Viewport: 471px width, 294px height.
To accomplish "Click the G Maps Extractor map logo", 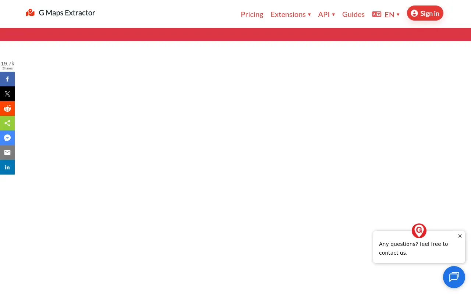I will (30, 13).
